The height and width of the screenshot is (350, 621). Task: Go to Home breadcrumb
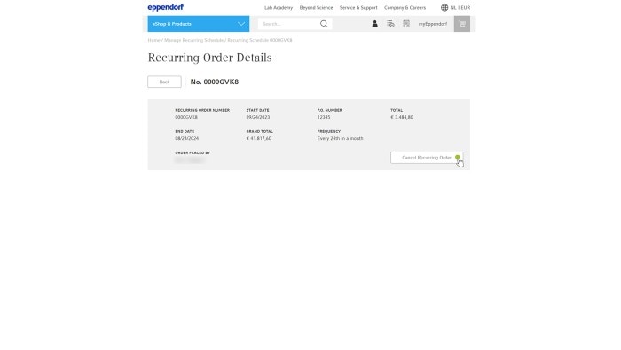[153, 40]
